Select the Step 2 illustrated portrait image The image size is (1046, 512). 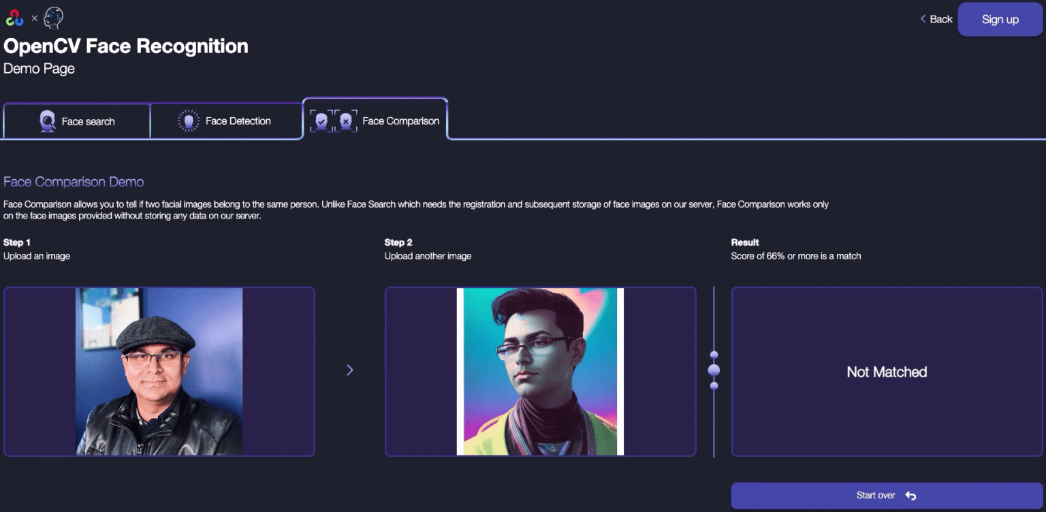[540, 371]
